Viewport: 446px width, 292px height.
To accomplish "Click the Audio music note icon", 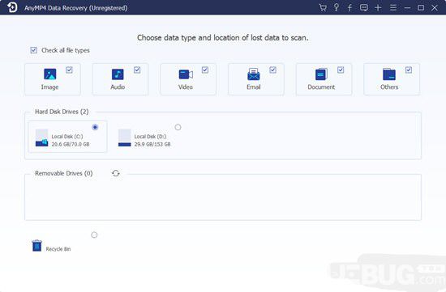I will [118, 74].
